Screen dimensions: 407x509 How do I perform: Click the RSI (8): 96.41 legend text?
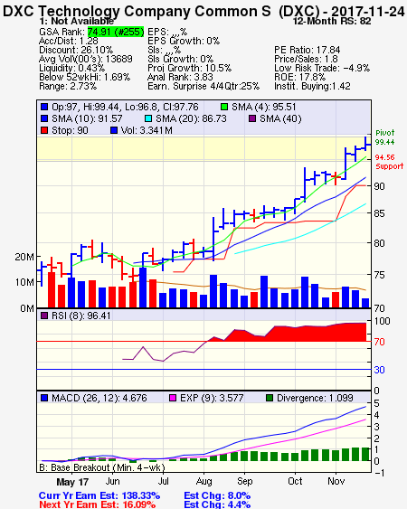coord(81,316)
